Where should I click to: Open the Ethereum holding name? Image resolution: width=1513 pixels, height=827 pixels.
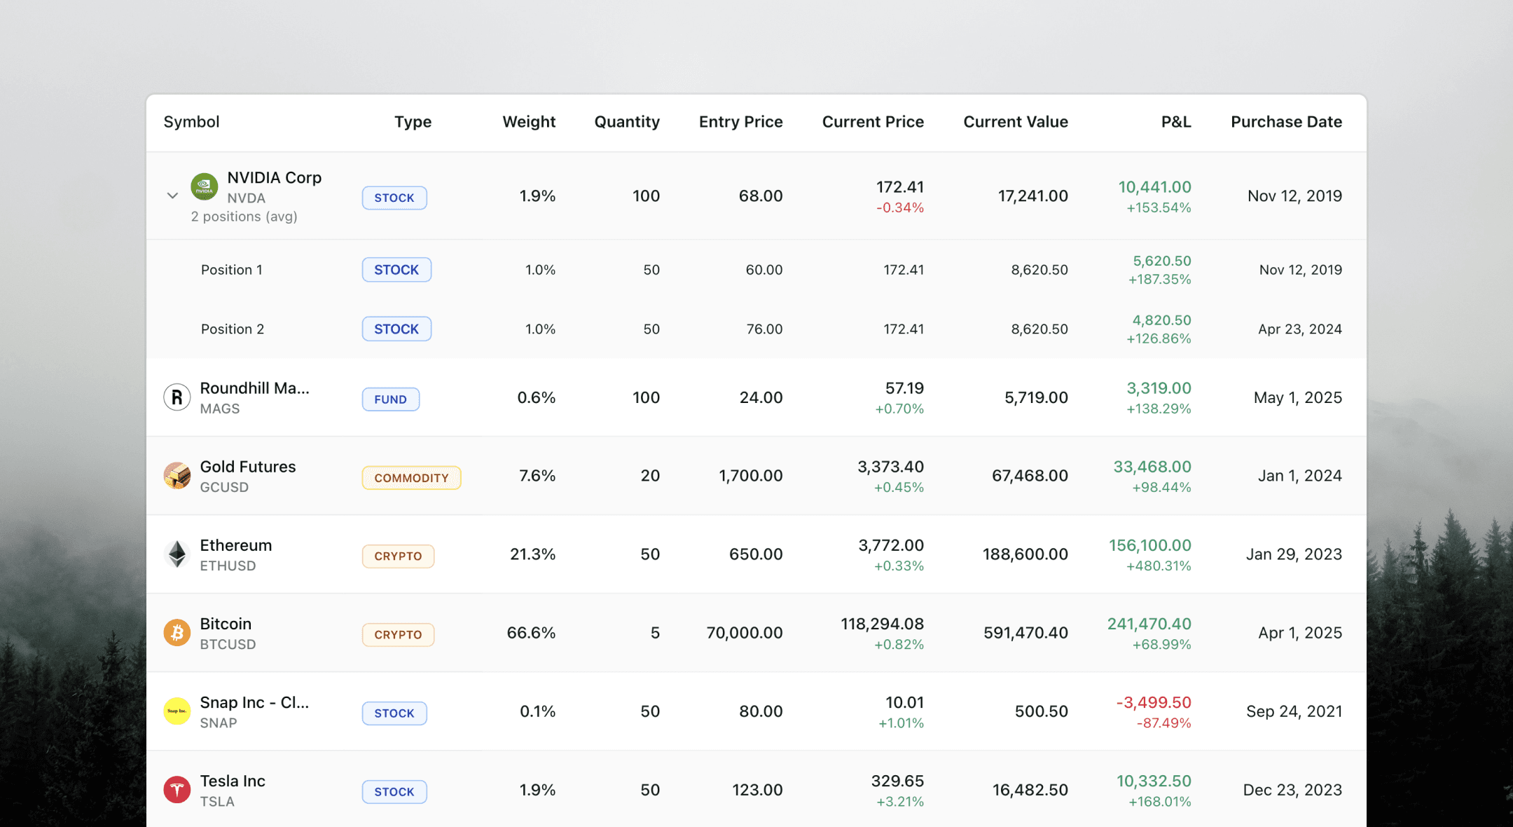[235, 545]
